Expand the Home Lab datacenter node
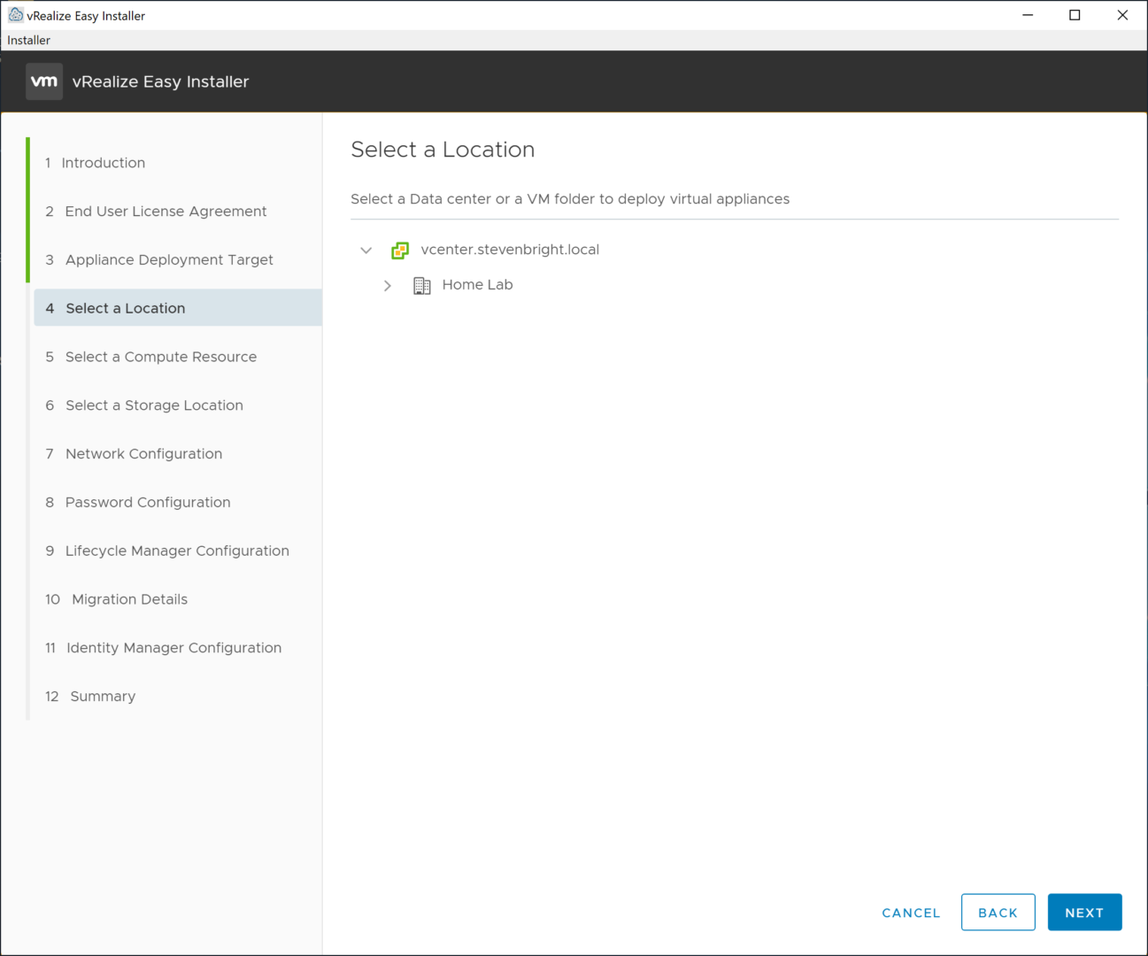Screen dimensions: 1148x956 tap(388, 286)
